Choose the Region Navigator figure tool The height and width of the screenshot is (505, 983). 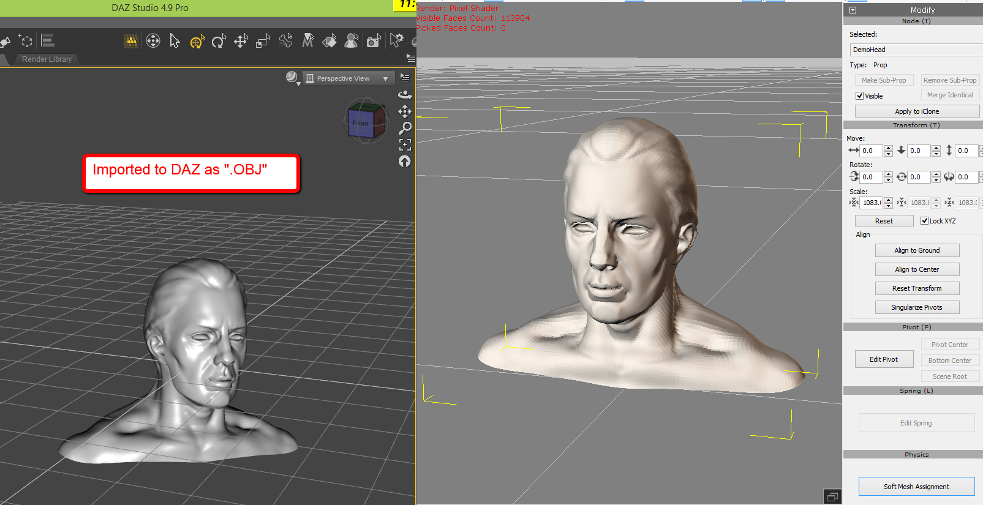tap(352, 41)
